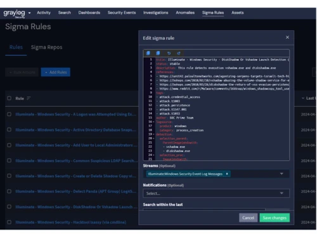Check the DiskShadow Or Vshadow Launch rule
The width and height of the screenshot is (317, 238).
tap(9, 207)
